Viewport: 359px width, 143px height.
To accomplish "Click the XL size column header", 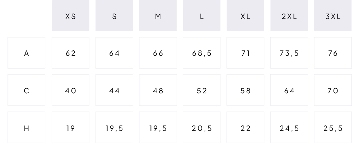I will click(x=246, y=16).
